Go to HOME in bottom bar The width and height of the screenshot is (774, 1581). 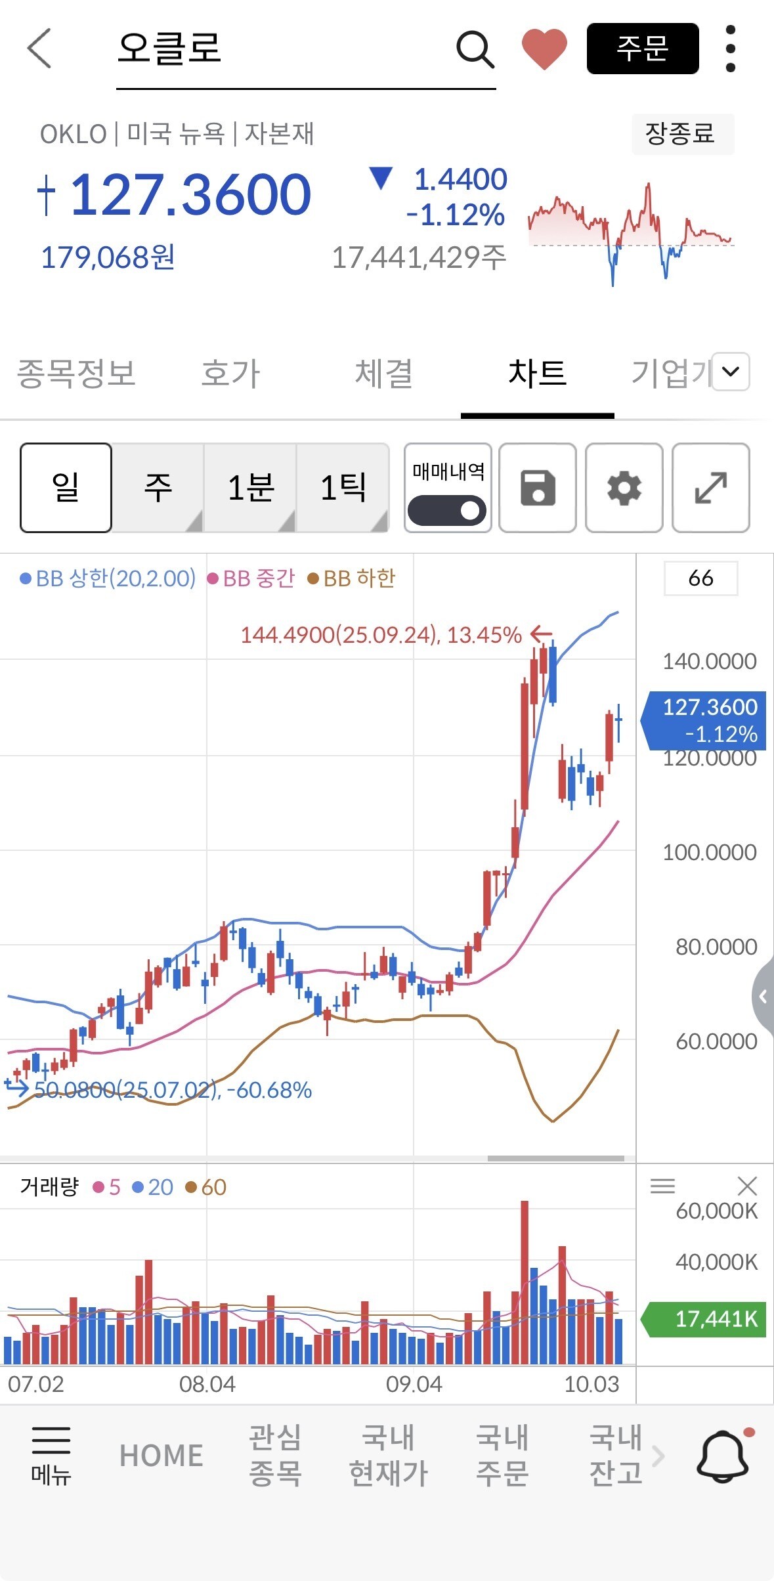161,1456
